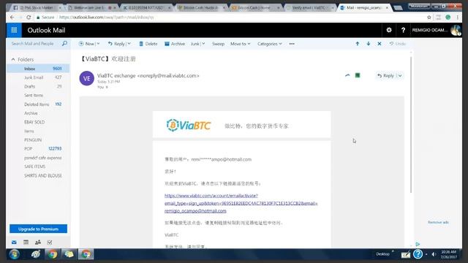Open the dropdown beside message Reply button

point(400,76)
